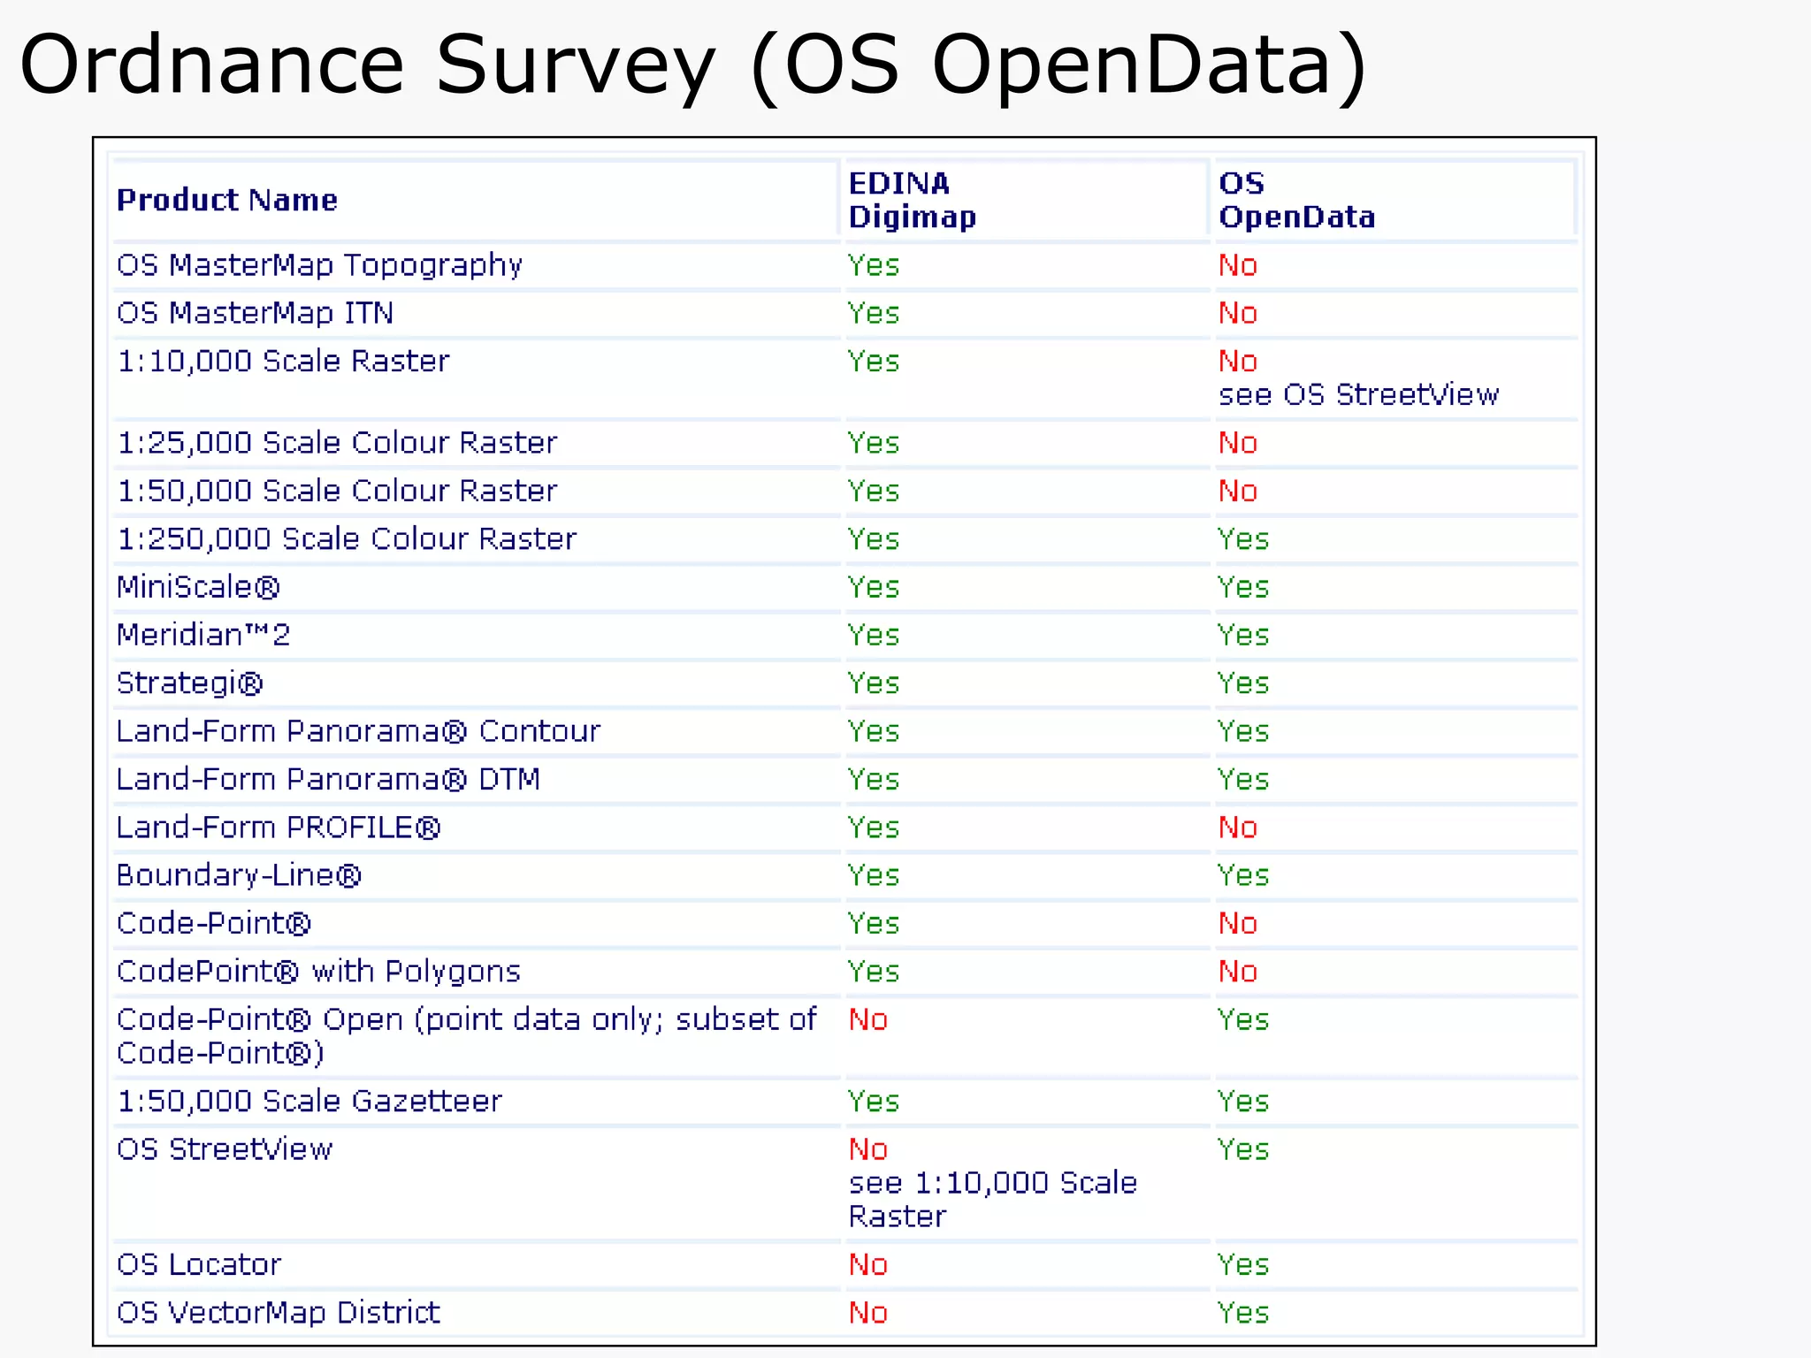
Task: Click OS OpenData Yes in Boundary-Line® row
Action: coord(1243,875)
